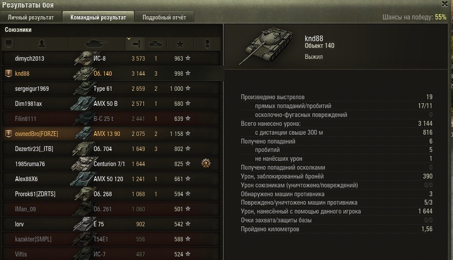Select Prorok61[ZDRTS] Об. 268 row
Screen dimensions: 453x260
click(x=111, y=194)
